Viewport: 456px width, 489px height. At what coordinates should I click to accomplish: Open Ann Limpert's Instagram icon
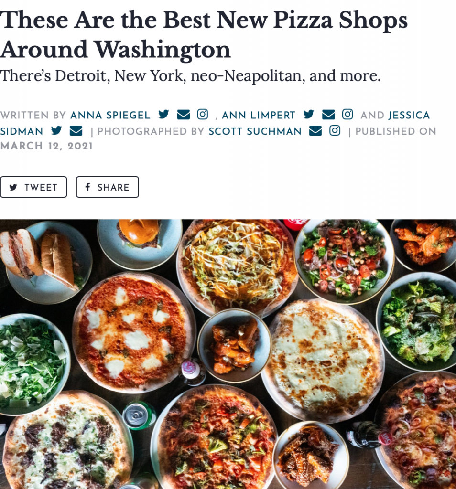click(347, 115)
